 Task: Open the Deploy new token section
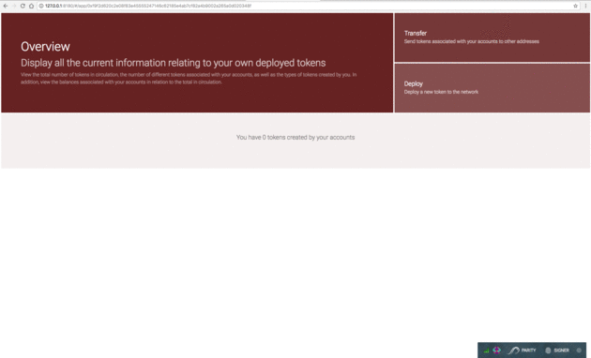coord(492,88)
